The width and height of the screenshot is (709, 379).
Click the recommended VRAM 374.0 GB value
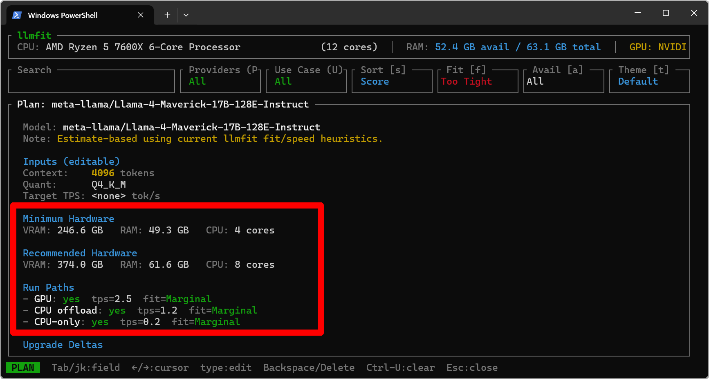80,265
